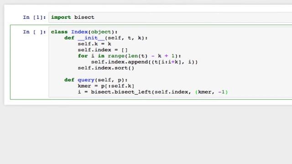This screenshot has width=292, height=164.
Task: Click the 'In [ ]:' prompt label
Action: [34, 32]
